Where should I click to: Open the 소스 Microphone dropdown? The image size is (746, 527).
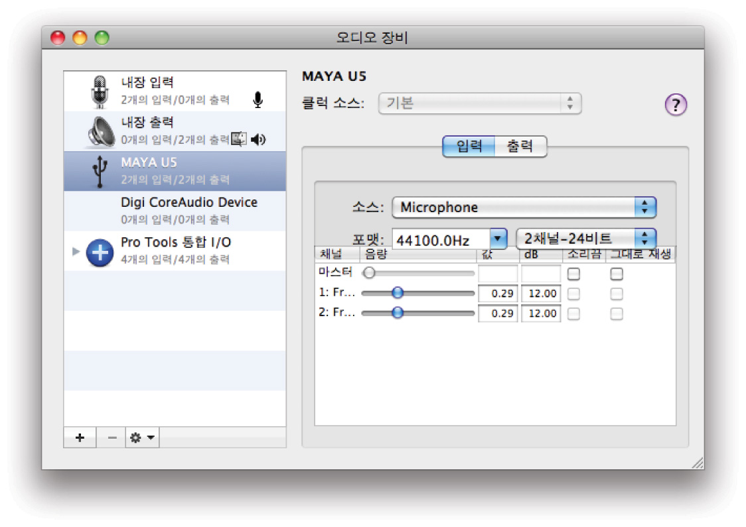tap(524, 207)
